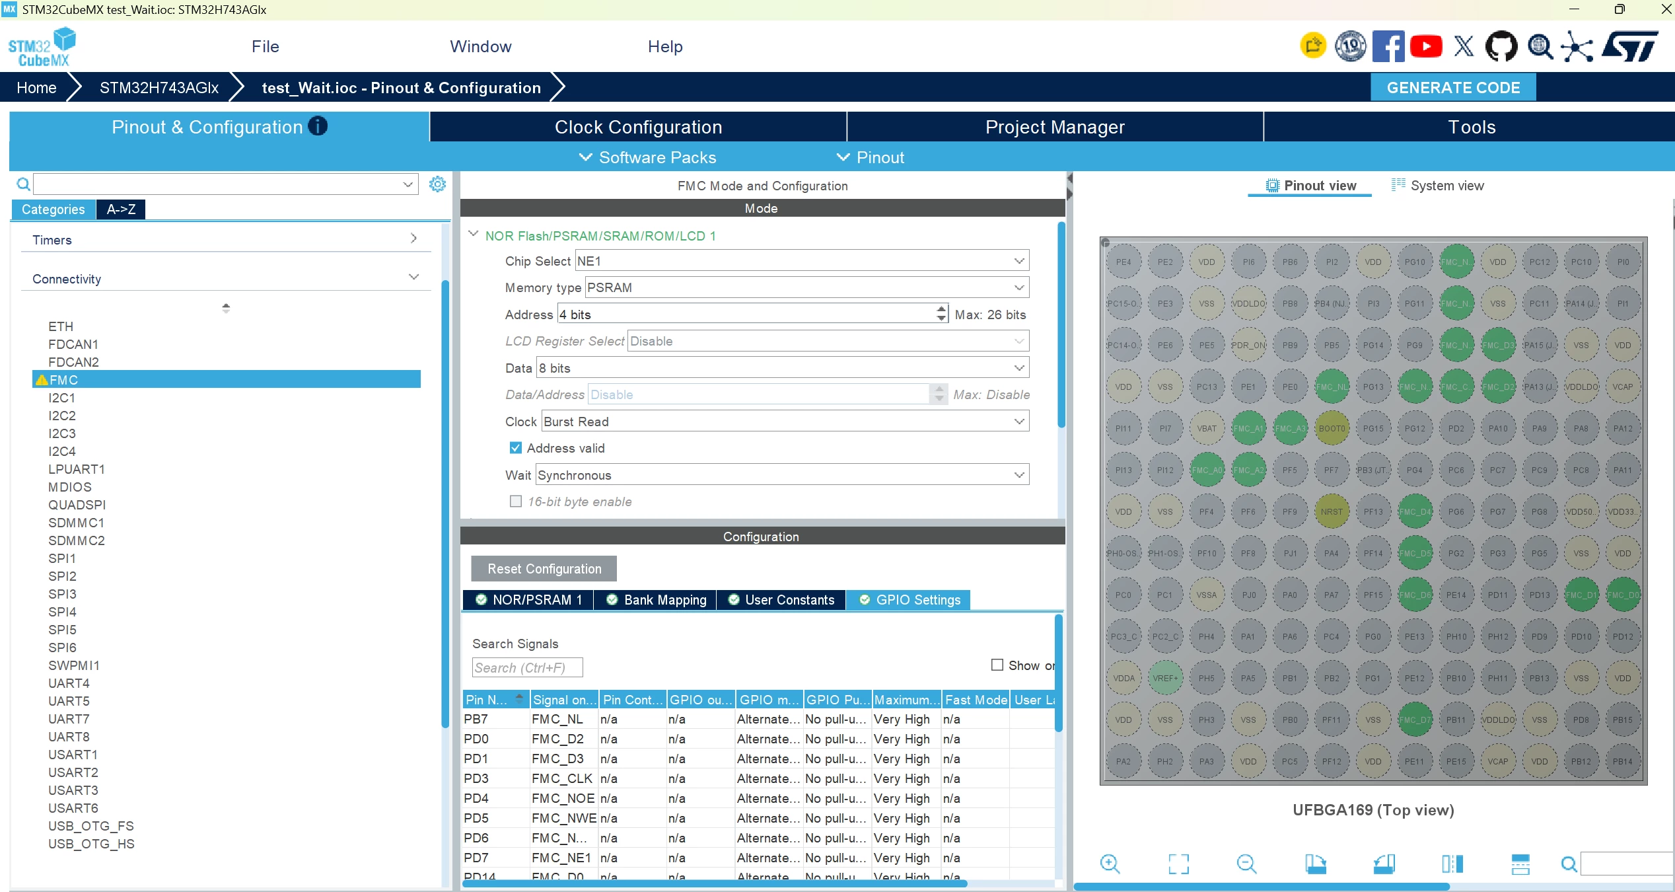The width and height of the screenshot is (1675, 892).
Task: Tick the Show only modified pins checkbox
Action: click(x=997, y=665)
